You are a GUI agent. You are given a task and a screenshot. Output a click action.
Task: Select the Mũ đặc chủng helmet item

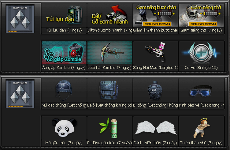click(64, 90)
